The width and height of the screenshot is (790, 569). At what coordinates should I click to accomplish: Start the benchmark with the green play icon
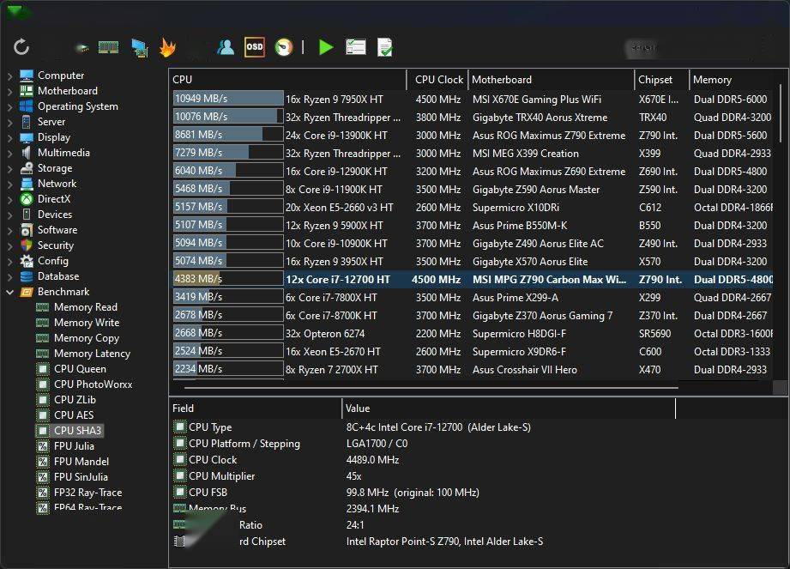326,47
